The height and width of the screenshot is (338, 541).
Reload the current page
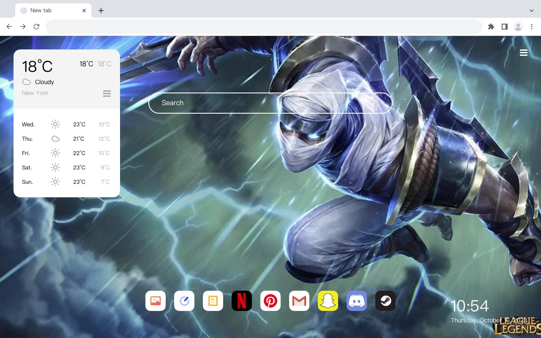(36, 27)
